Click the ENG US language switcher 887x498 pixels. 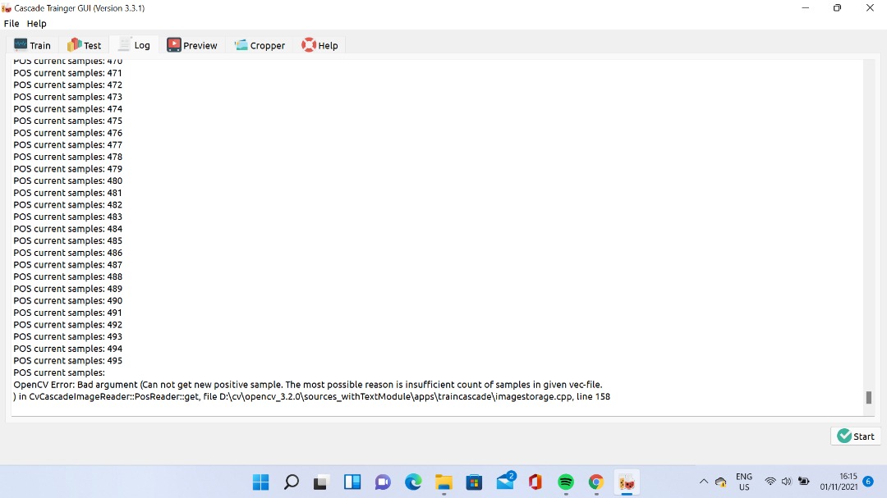[x=743, y=481]
